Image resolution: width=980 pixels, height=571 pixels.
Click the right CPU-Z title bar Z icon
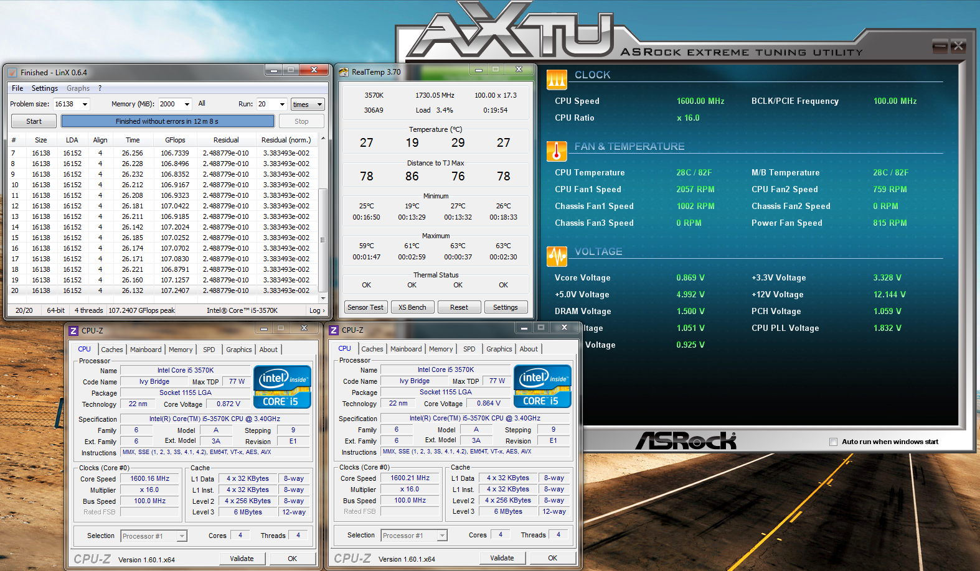click(x=334, y=330)
